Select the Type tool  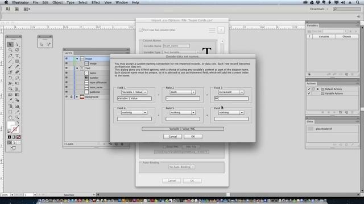(x=17, y=56)
